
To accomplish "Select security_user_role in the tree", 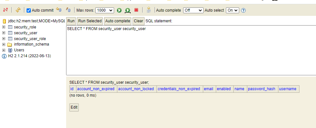I will coord(30,38).
